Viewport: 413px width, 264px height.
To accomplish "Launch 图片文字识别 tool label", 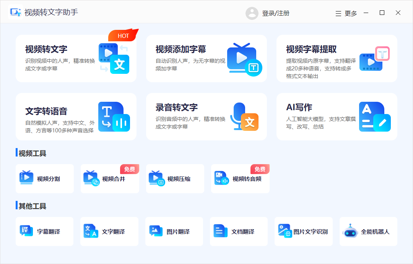I will 311,231.
